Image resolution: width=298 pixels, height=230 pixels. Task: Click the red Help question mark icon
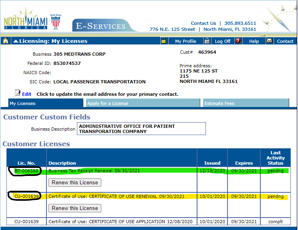(238, 41)
